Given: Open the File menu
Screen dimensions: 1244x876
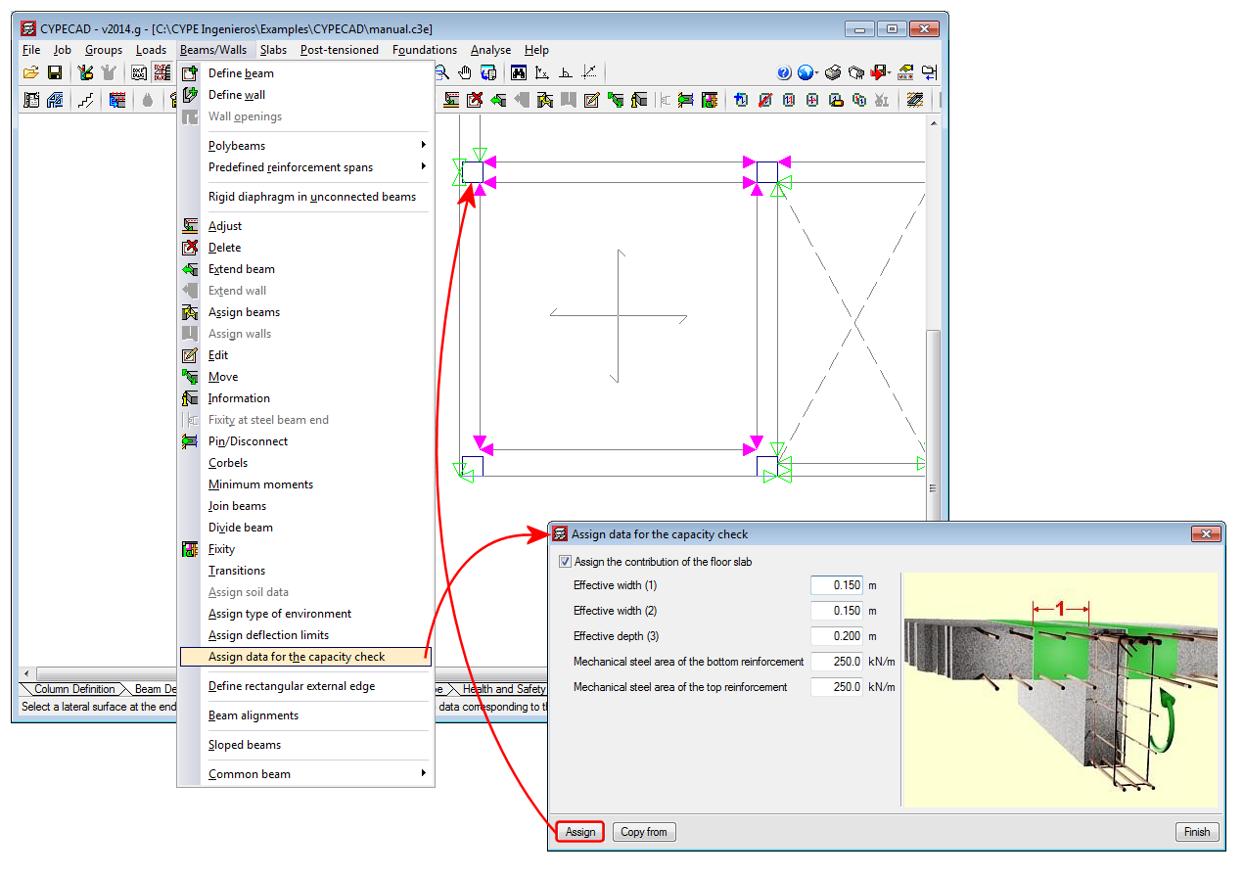Looking at the screenshot, I should pos(31,50).
